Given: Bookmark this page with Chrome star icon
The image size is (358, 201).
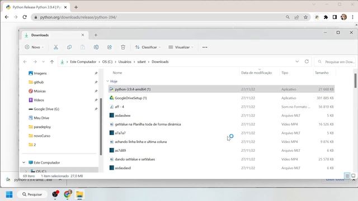Looking at the screenshot, I should (306, 17).
